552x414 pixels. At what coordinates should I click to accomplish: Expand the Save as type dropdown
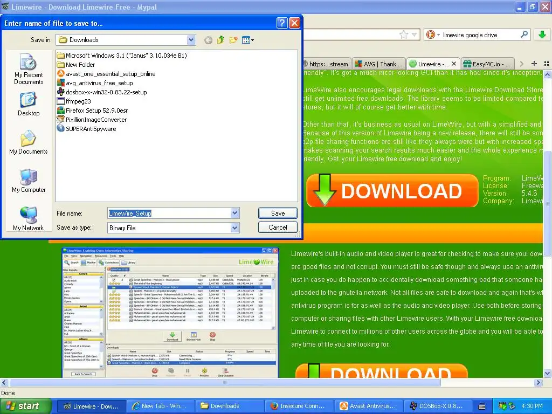tap(235, 228)
